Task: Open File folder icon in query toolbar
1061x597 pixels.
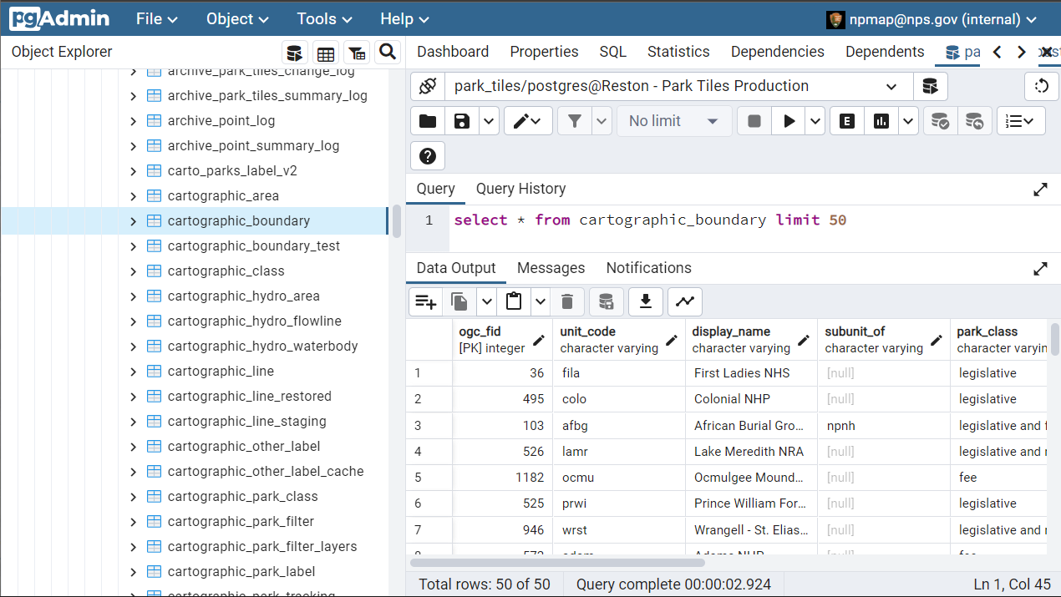Action: pos(428,121)
